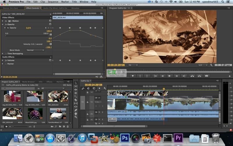This screenshot has height=146, width=233.
Task: Open the Program Monitor wrench settings
Action: [211, 65]
